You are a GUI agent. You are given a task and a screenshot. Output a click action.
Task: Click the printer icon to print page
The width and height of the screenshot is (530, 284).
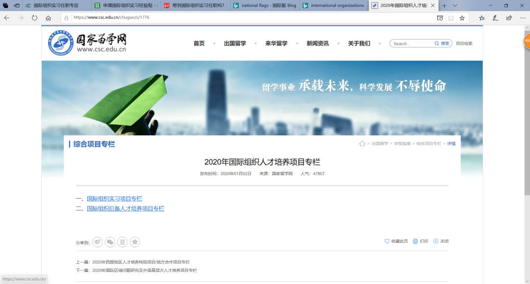pyautogui.click(x=415, y=241)
